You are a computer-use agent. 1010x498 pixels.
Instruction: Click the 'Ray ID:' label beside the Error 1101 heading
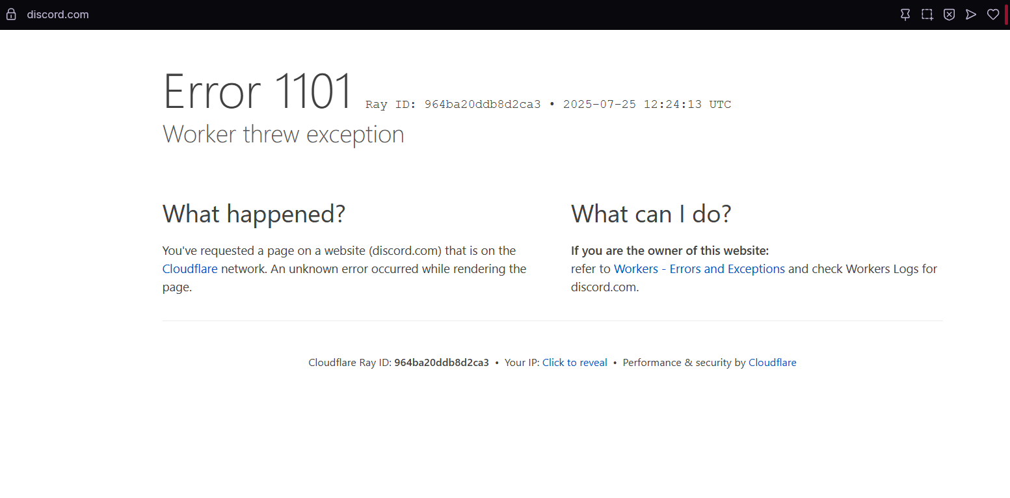coord(391,104)
